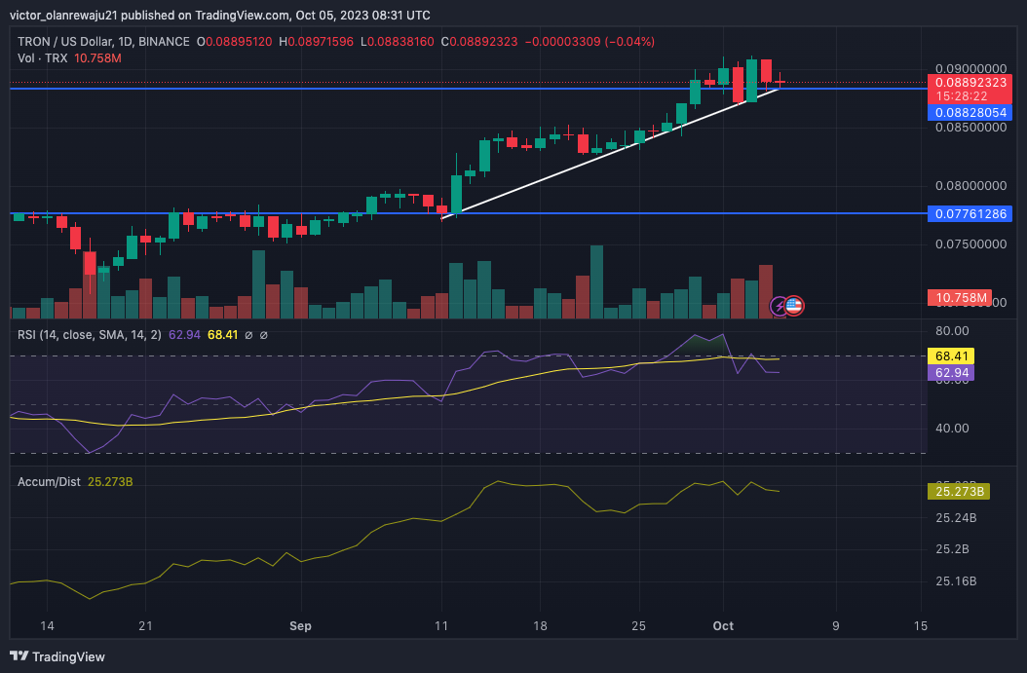Image resolution: width=1027 pixels, height=673 pixels.
Task: Click the second RSI null-value symbol ∅
Action: click(x=263, y=335)
